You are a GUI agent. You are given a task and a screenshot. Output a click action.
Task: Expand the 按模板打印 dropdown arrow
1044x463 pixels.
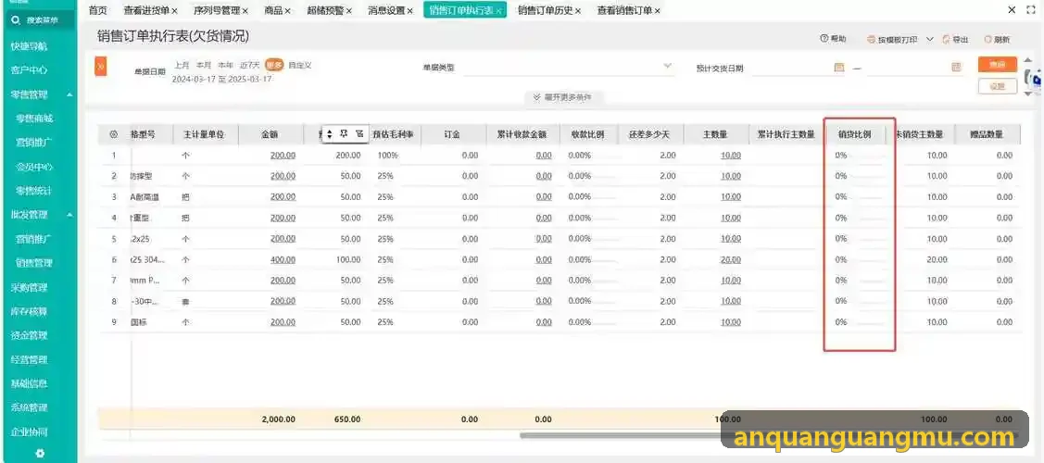tap(930, 39)
